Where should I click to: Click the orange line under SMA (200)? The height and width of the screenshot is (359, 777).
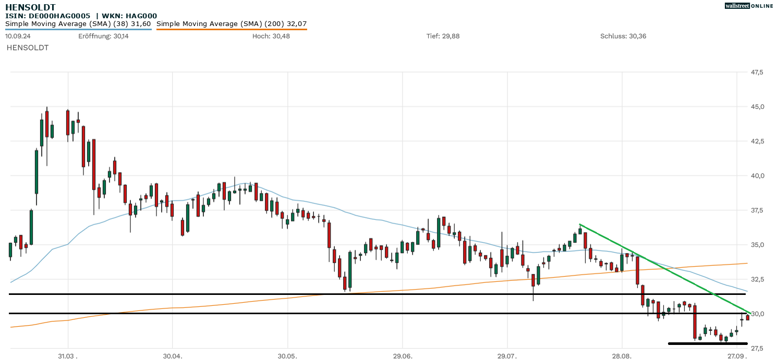[x=232, y=29]
